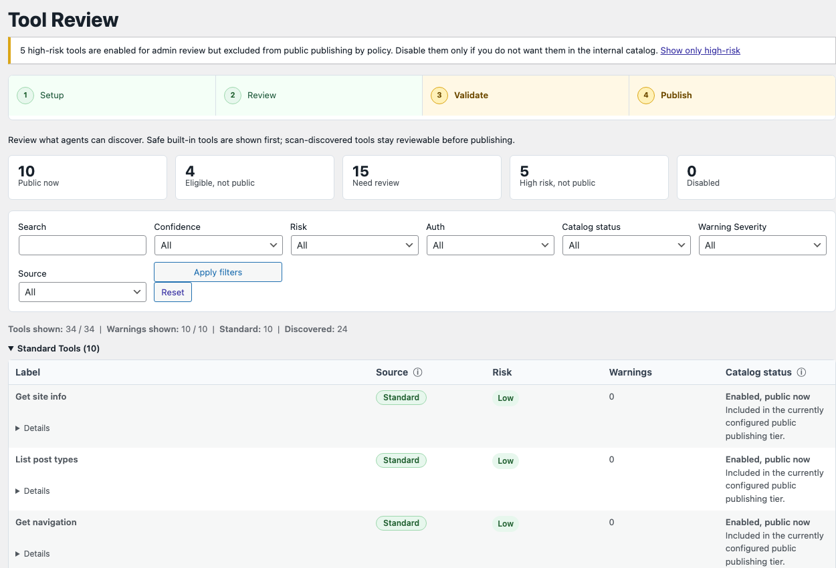Click the Catalog status column info icon
The image size is (836, 568).
(x=801, y=372)
